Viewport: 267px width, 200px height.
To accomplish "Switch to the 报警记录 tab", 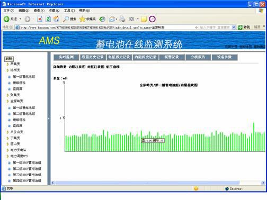I will pyautogui.click(x=172, y=57).
